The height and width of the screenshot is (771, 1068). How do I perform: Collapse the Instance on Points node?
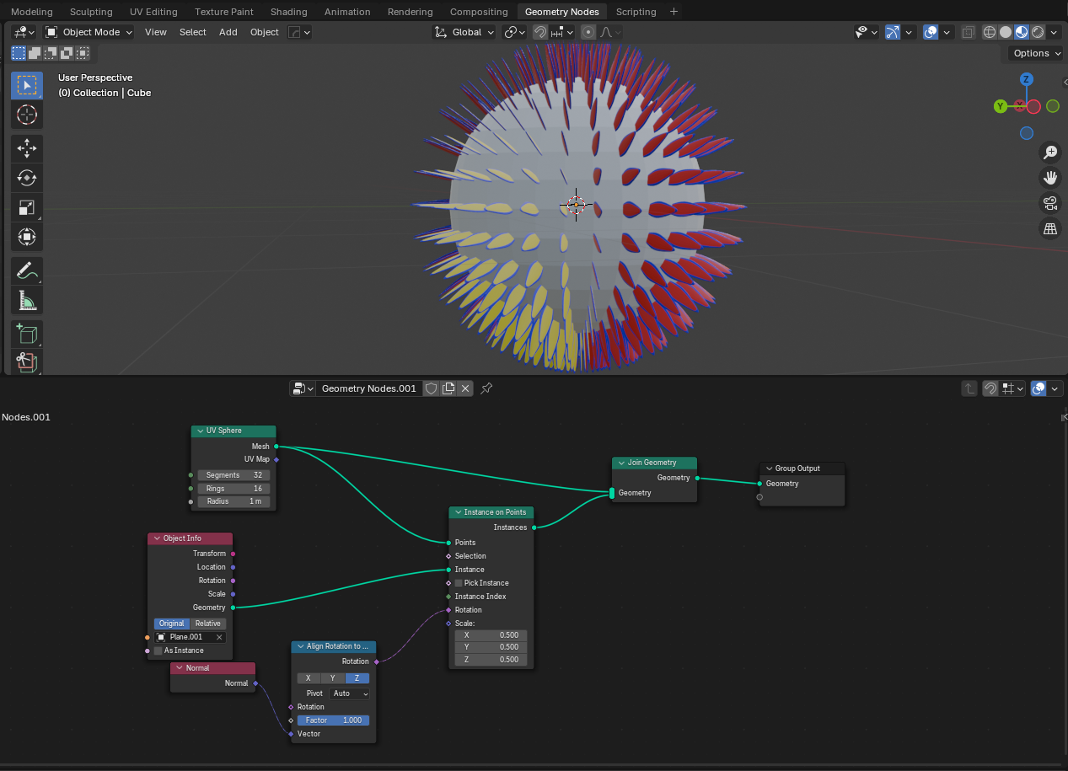pyautogui.click(x=458, y=512)
